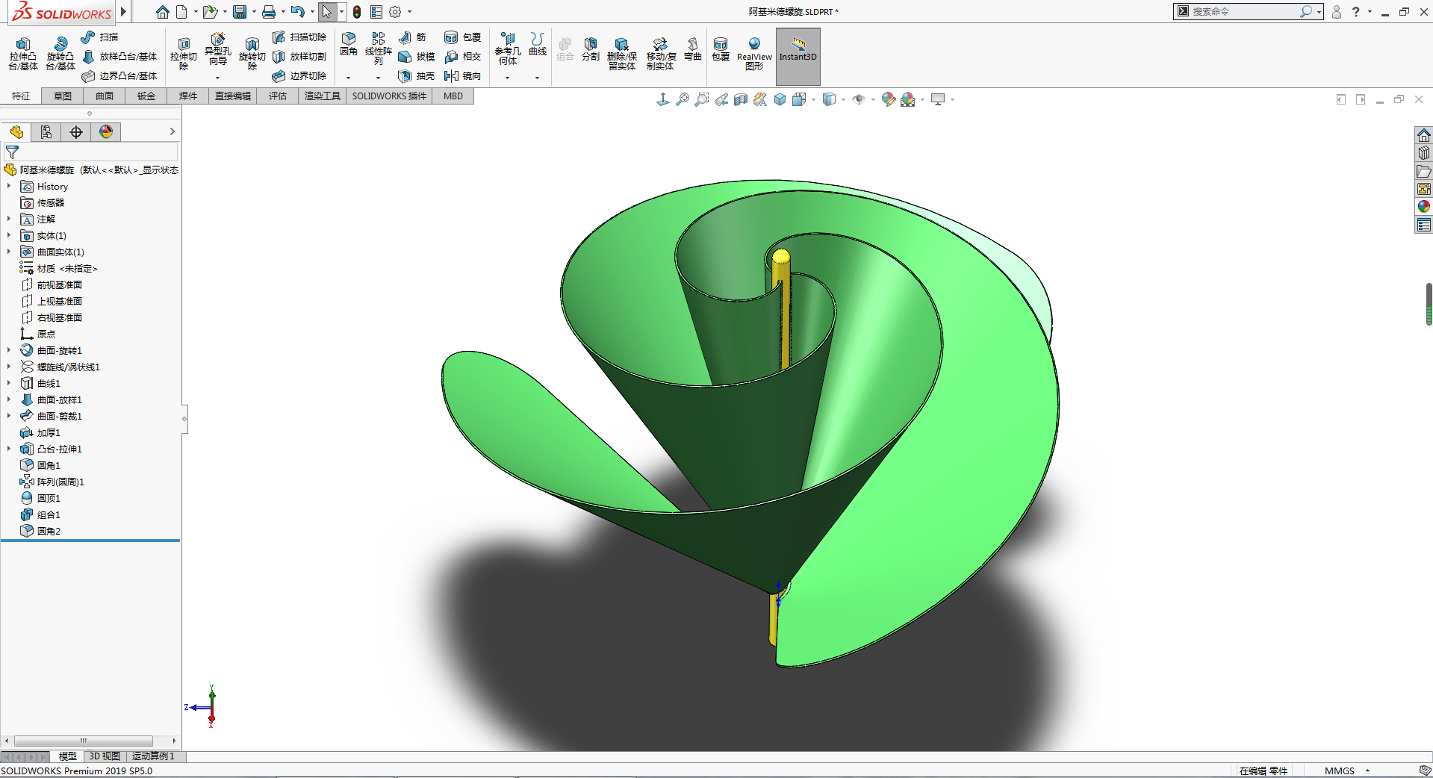
Task: Select the 拉伸凸台/基体 extrude boss tool
Action: pos(23,53)
